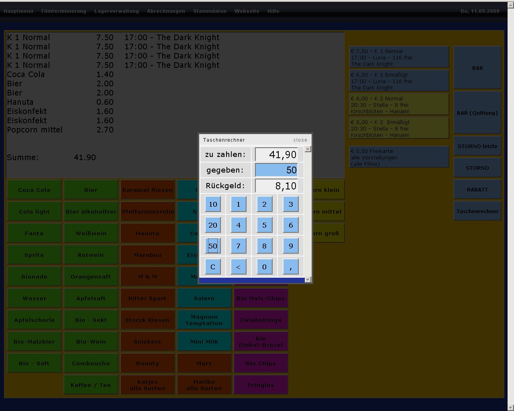Screen dimensions: 514x411
Task: Select K 1 Normal Dark Knight ticket
Action: coord(399,57)
